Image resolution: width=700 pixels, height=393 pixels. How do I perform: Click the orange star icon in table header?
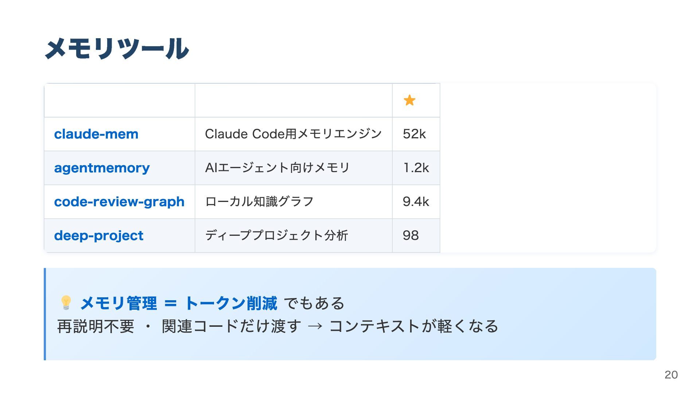point(409,100)
